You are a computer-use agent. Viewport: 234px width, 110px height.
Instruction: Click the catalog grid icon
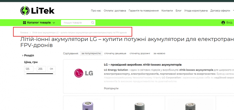[24, 23]
